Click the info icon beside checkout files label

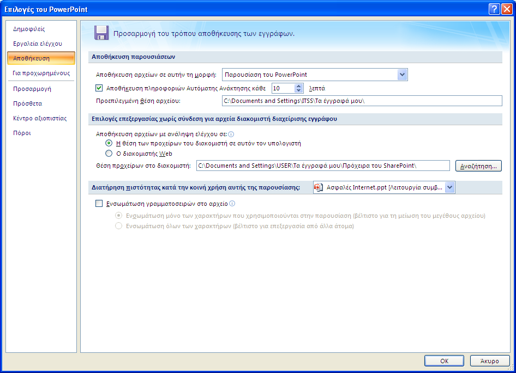231,134
